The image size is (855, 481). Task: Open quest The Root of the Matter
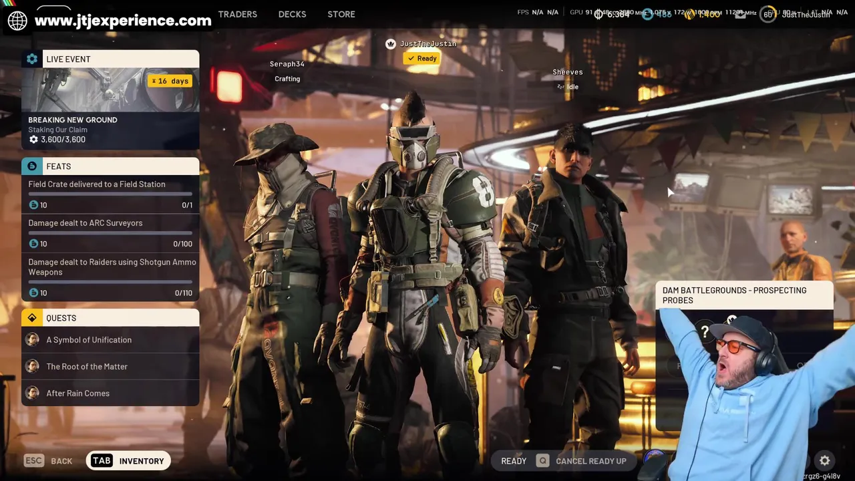pyautogui.click(x=110, y=367)
